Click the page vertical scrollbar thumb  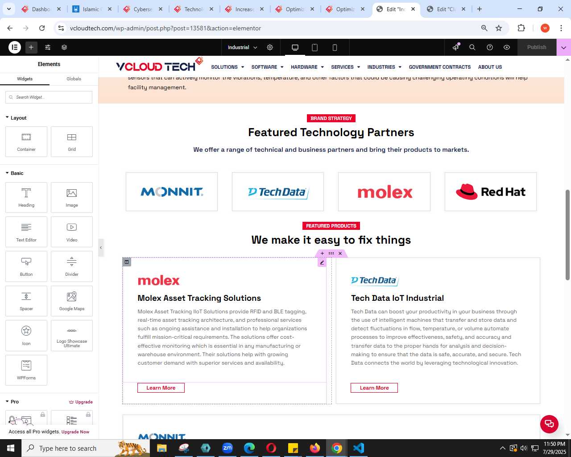567,235
